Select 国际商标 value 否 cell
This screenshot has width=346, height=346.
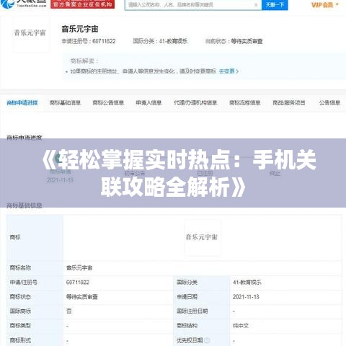(x=69, y=311)
